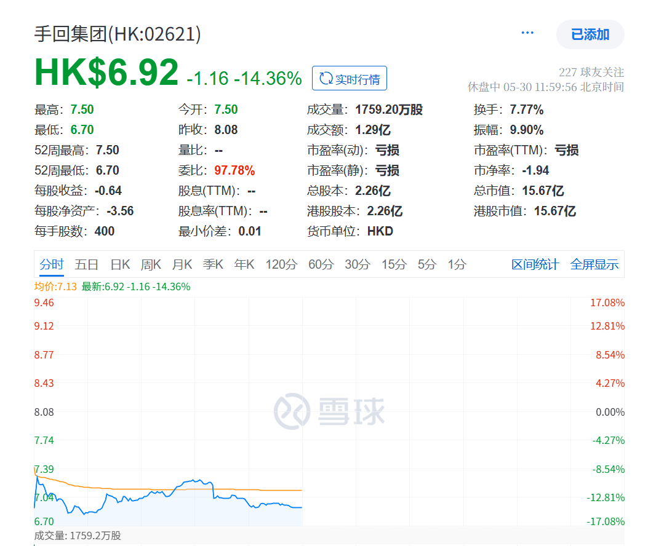The height and width of the screenshot is (546, 648).
Task: Open the 周K chart tab
Action: 151,264
